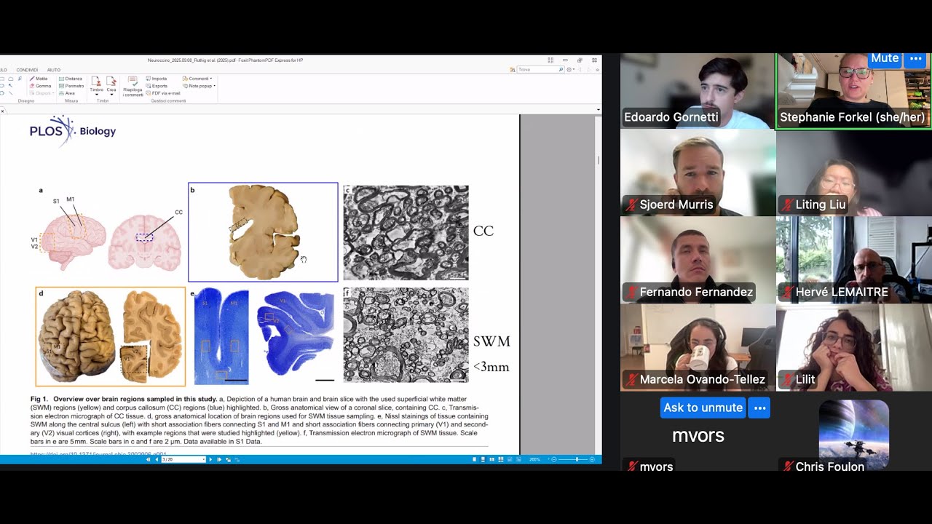
Task: Open the Note popup dropdown
Action: [x=199, y=86]
